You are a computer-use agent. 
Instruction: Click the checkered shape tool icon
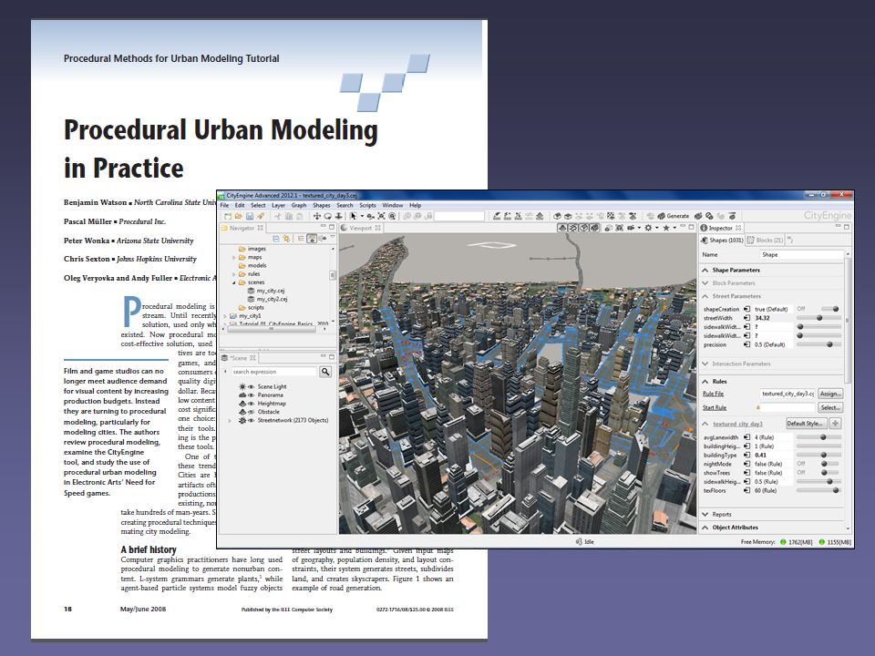click(x=611, y=217)
